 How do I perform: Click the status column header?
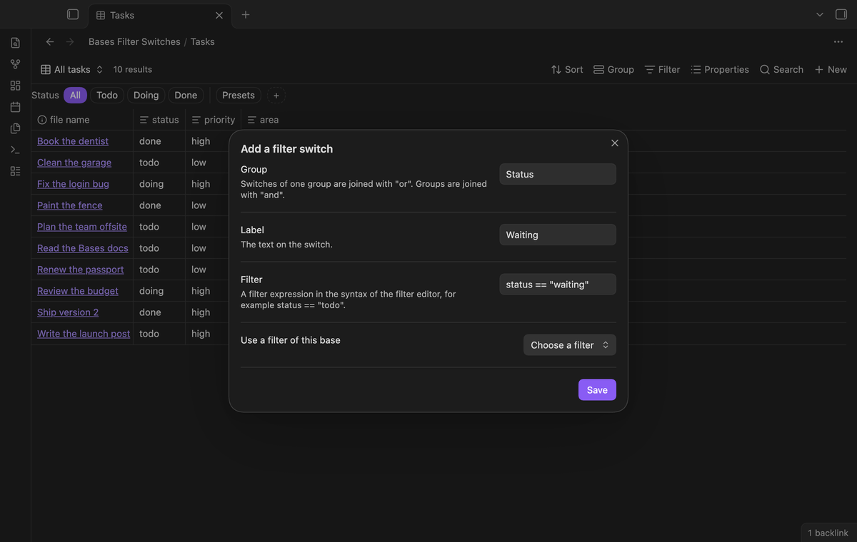pyautogui.click(x=159, y=120)
